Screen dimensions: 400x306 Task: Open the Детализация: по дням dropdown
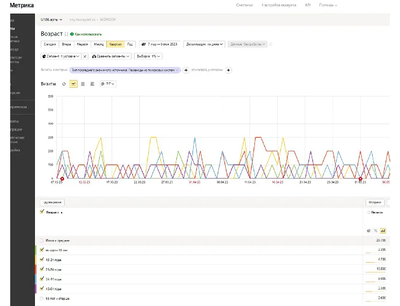tap(204, 44)
